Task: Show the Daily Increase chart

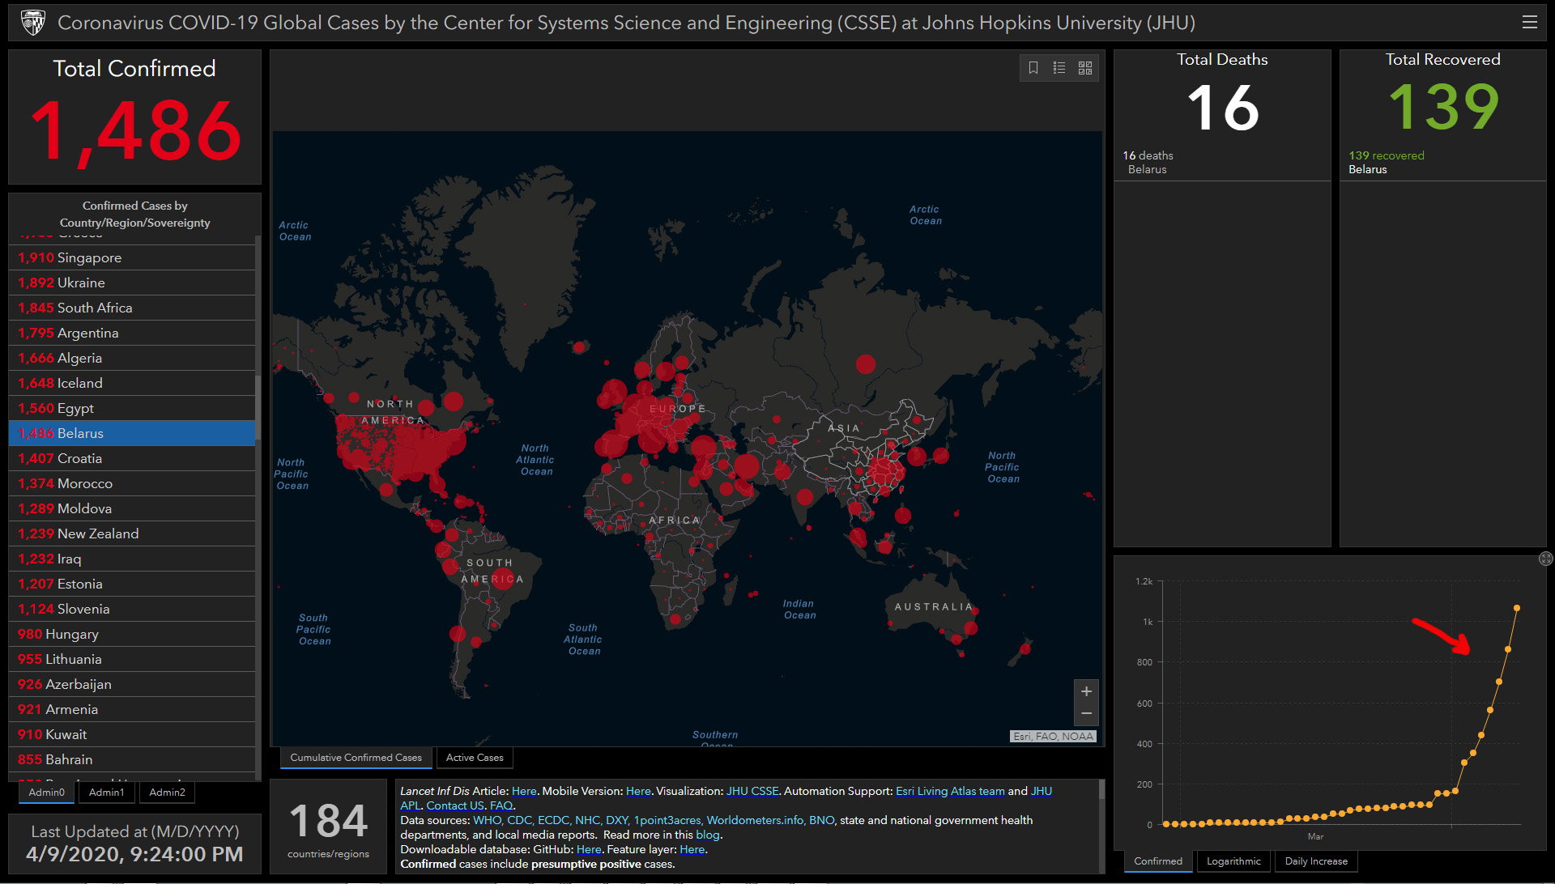Action: pos(1315,861)
